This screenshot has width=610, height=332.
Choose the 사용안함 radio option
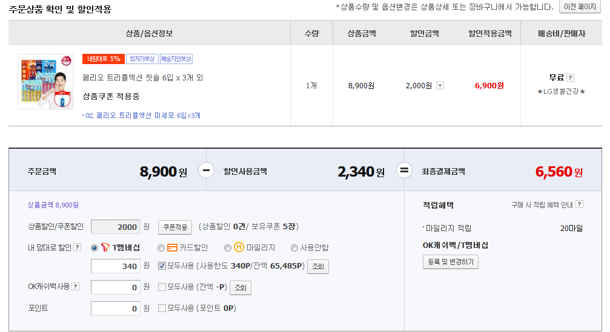pyautogui.click(x=294, y=247)
